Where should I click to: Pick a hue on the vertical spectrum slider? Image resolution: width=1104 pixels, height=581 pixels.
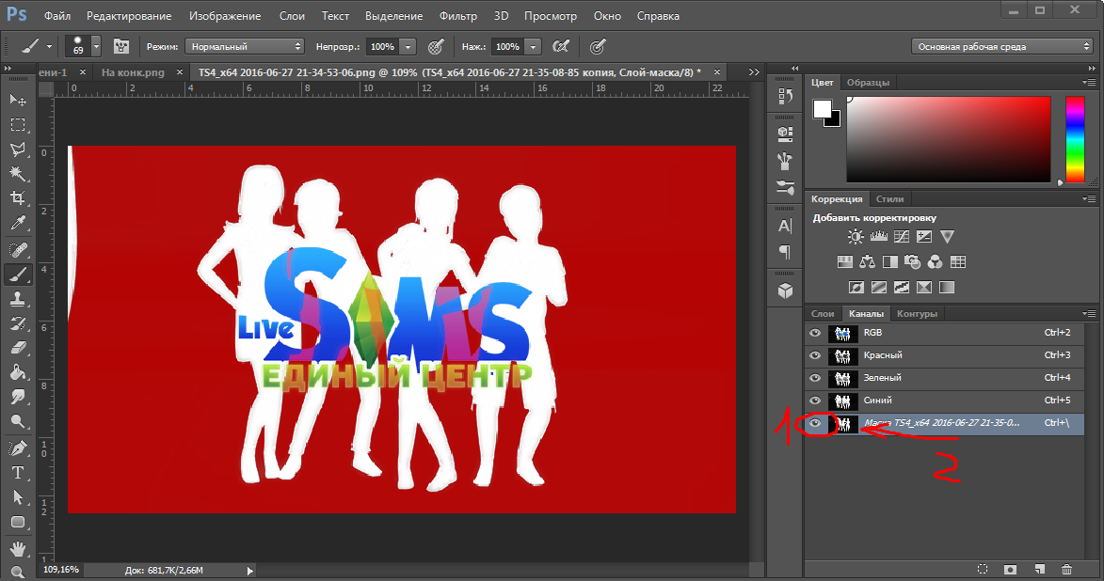click(x=1075, y=139)
